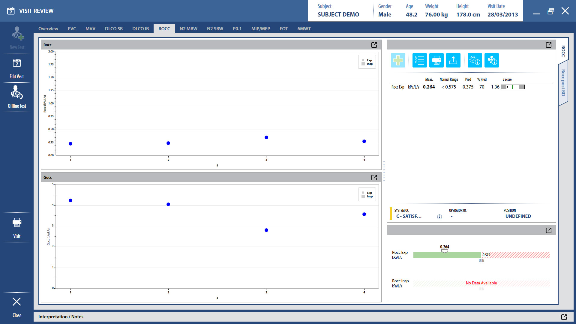Open Edit Visit in sidebar

17,68
